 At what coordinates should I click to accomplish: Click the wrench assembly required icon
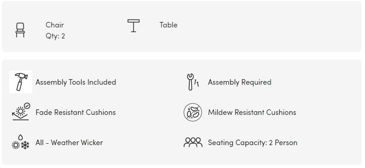[193, 82]
